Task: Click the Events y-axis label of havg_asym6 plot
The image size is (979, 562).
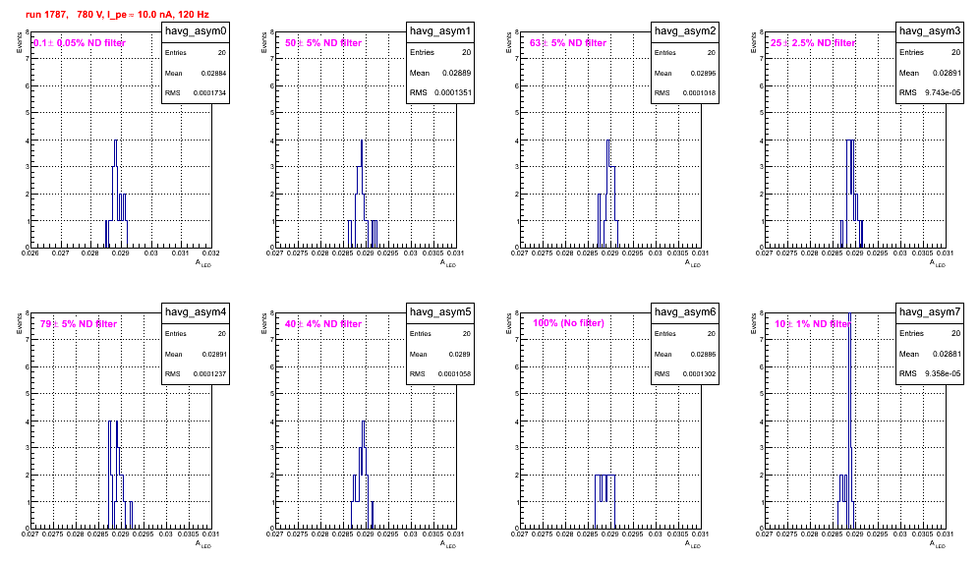Action: (x=508, y=323)
